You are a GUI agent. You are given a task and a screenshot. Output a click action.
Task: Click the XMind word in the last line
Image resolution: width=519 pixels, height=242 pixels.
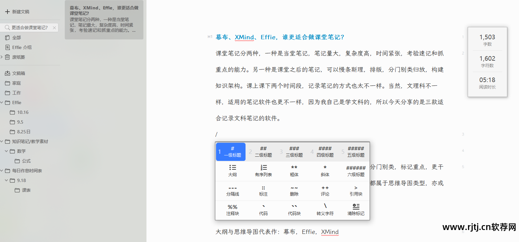[330, 232]
